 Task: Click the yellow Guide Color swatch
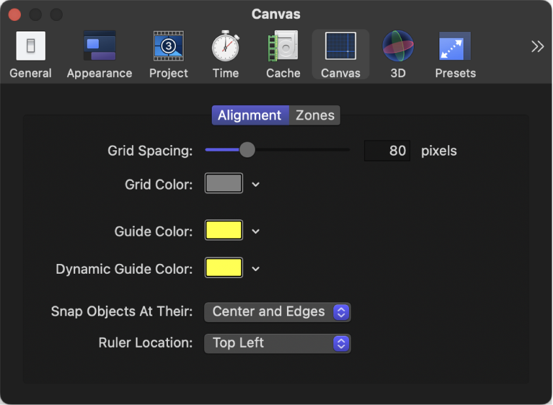pyautogui.click(x=224, y=231)
